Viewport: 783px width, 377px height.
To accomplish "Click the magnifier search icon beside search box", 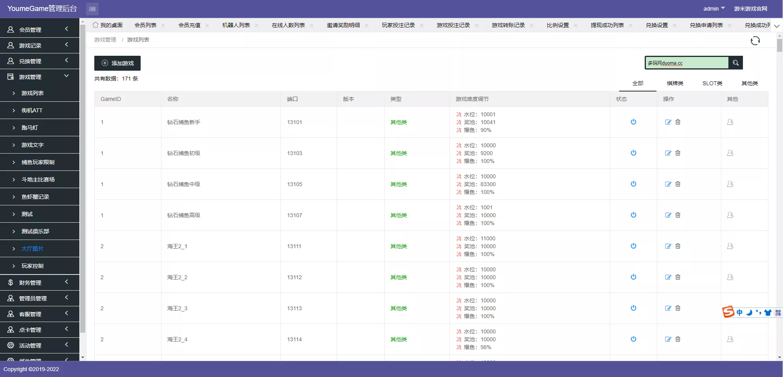I will point(735,62).
